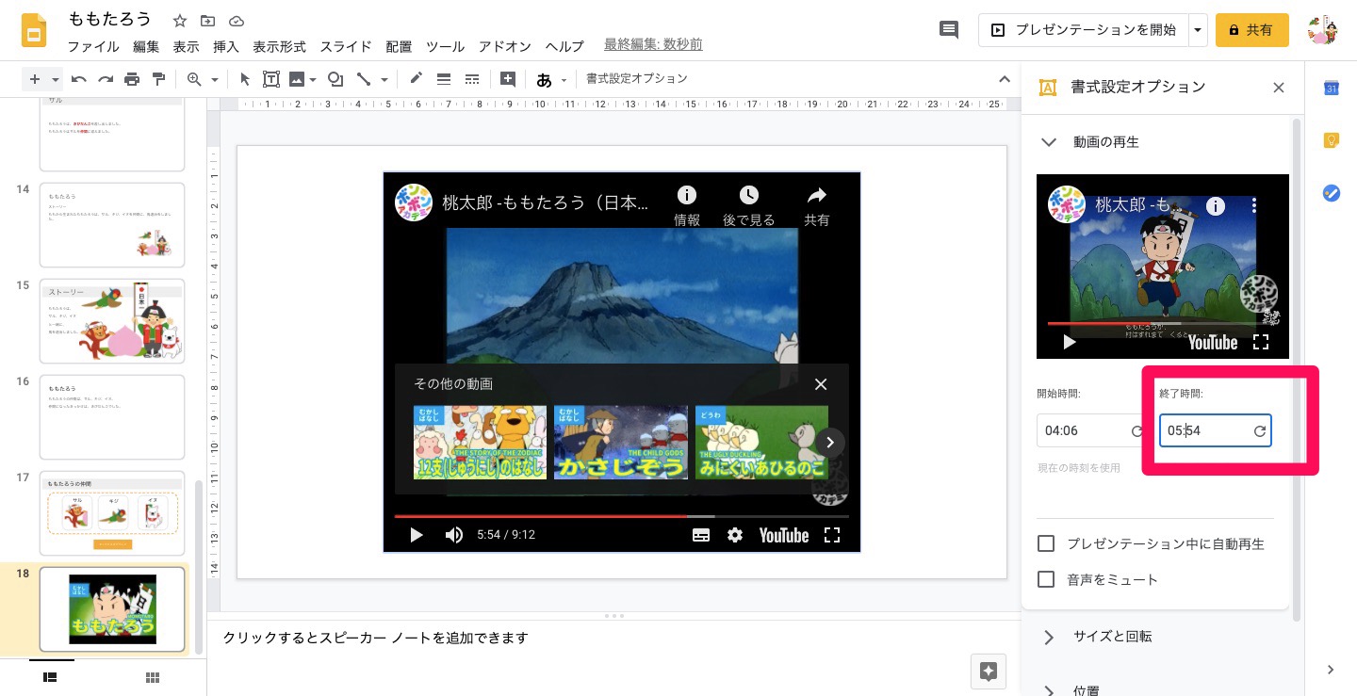Open border dash style options
Screen dimensions: 1357x696
[472, 79]
